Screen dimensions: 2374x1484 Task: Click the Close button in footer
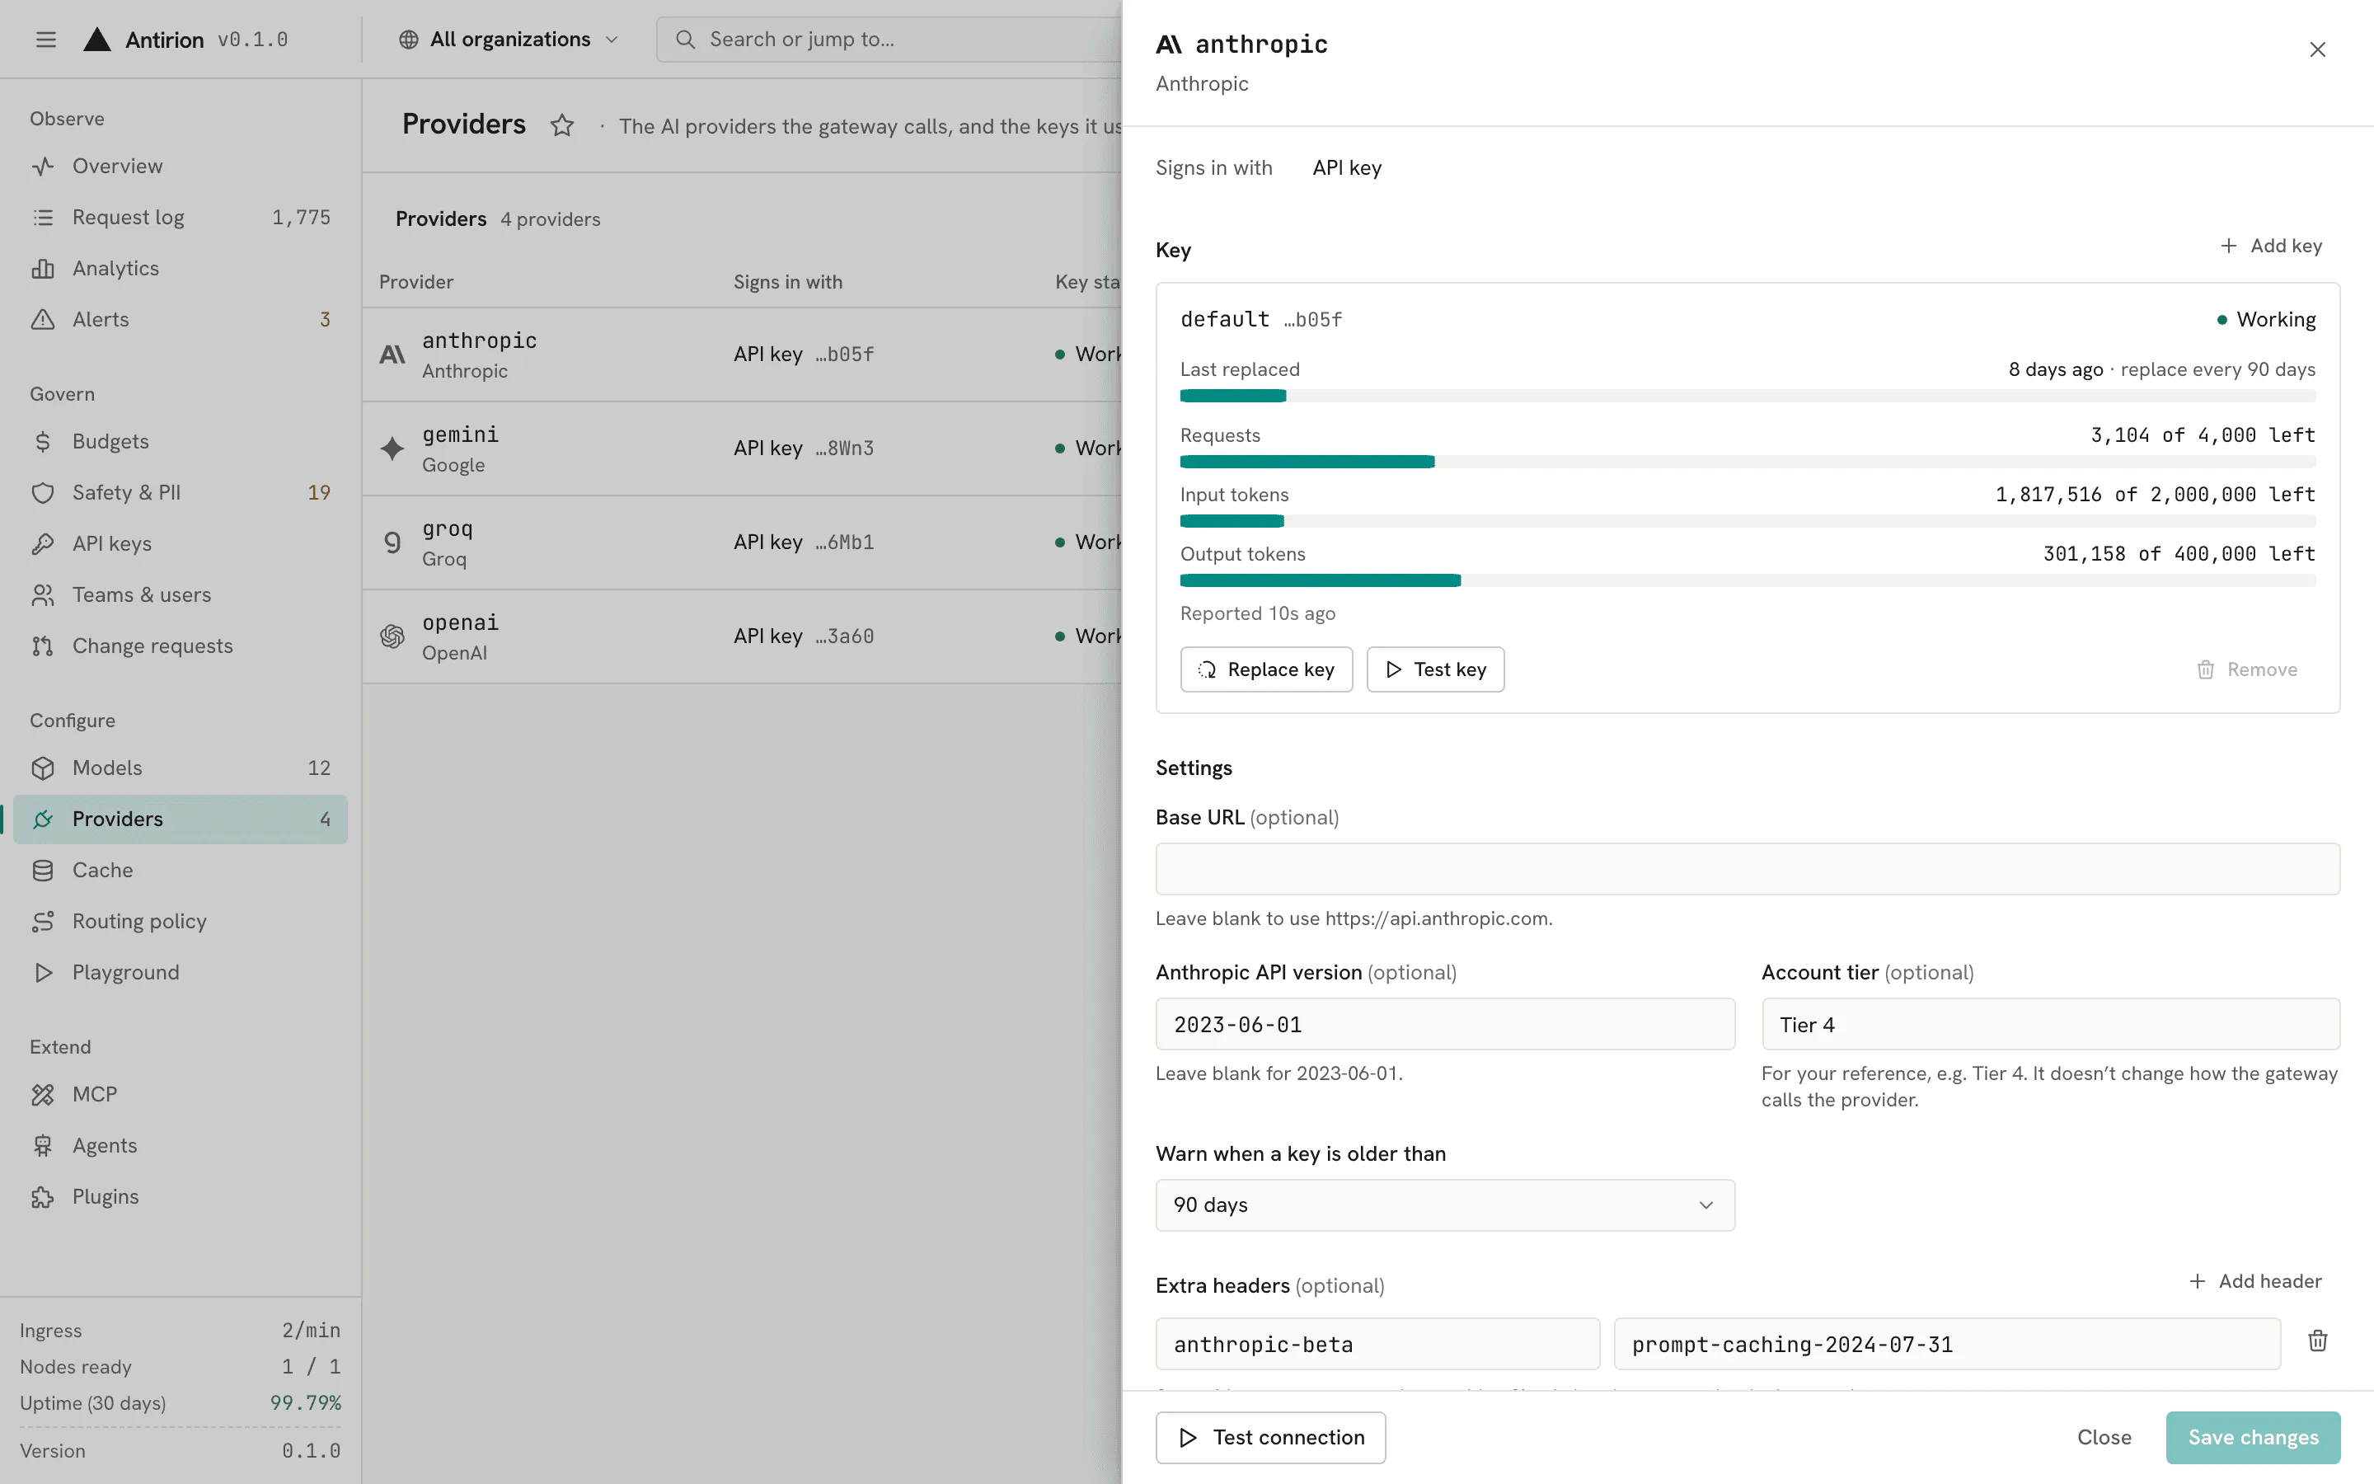click(x=2104, y=1437)
